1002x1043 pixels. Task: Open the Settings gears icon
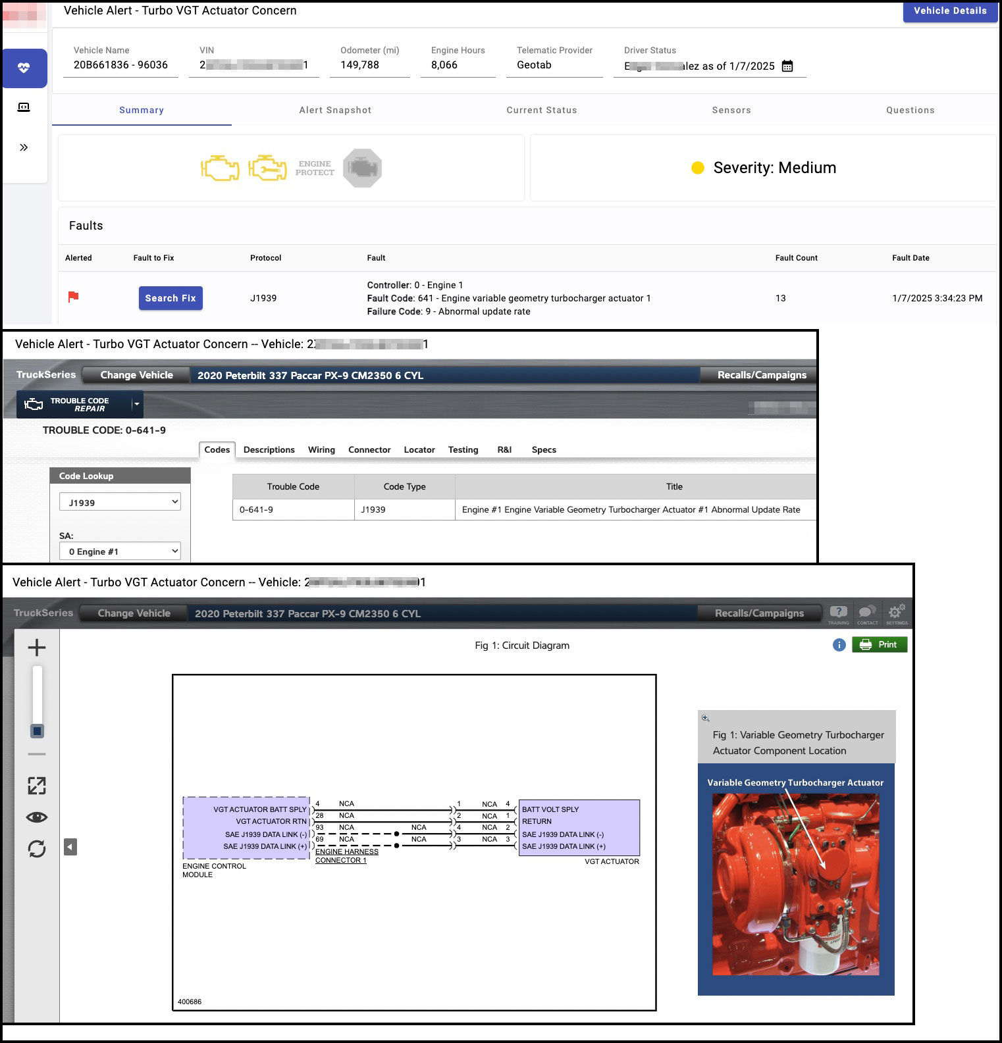tap(897, 614)
